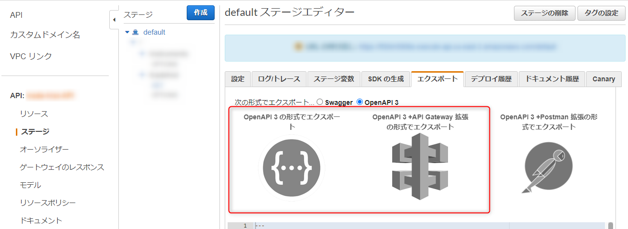Click the OpenAPI 3 +API Gateway 拡張 label

click(x=421, y=122)
